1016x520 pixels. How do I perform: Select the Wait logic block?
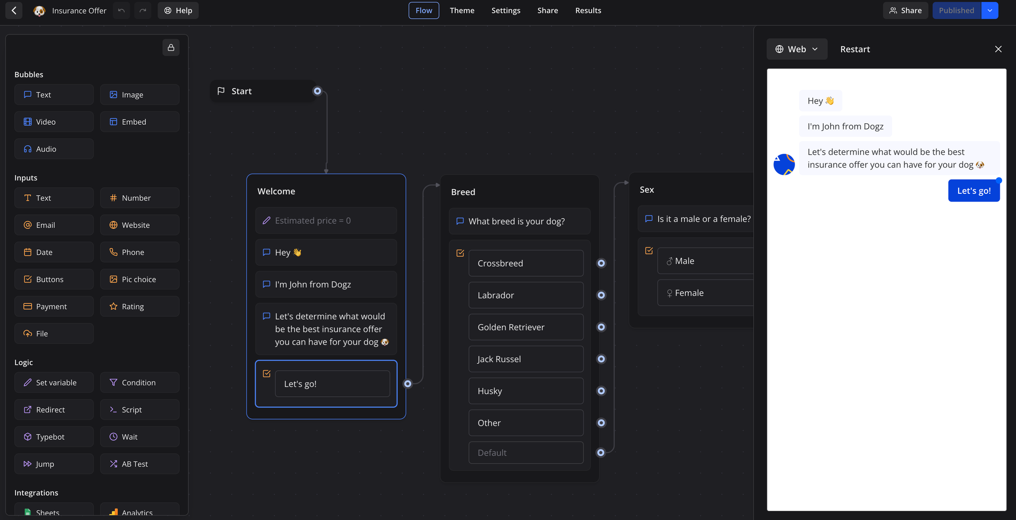click(139, 436)
